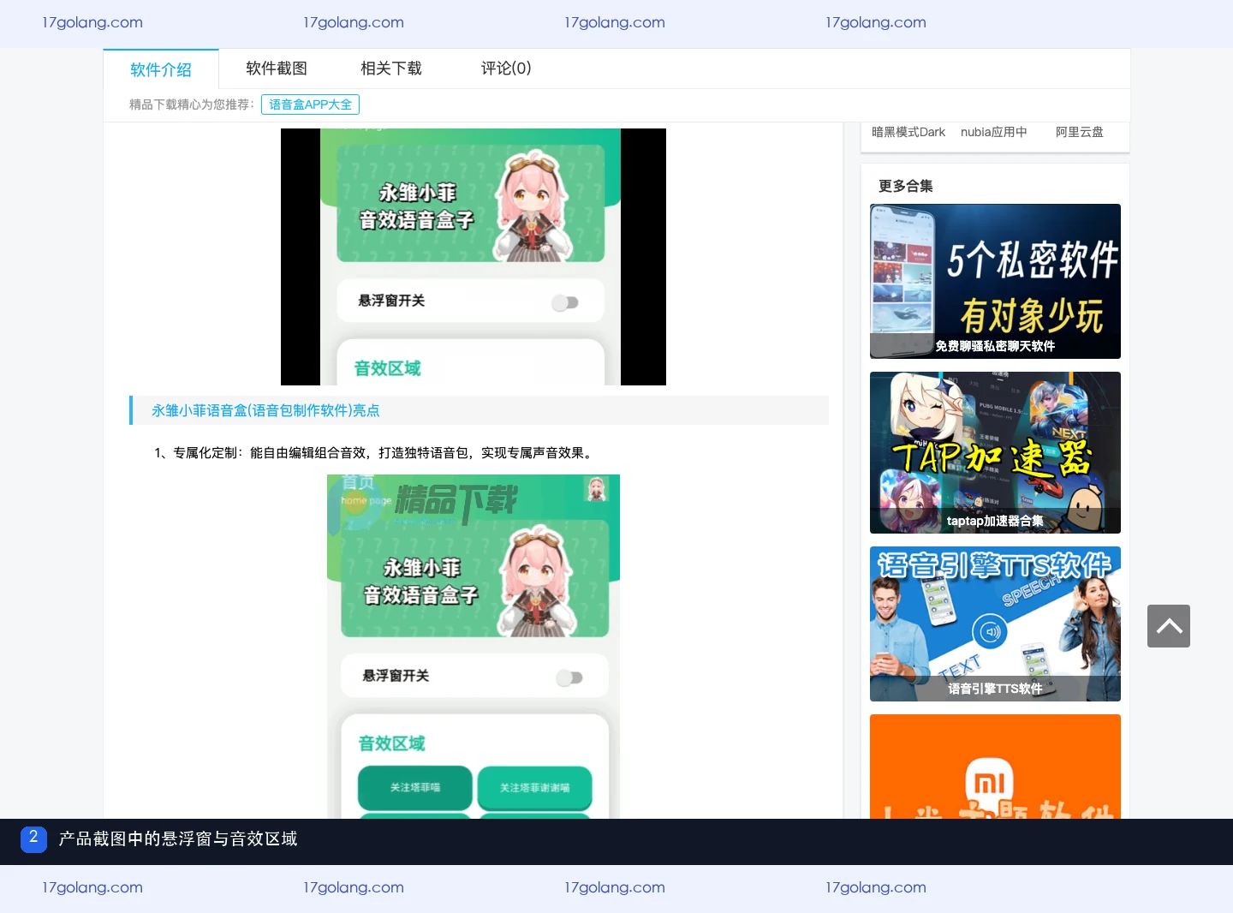
Task: Toggle 悬浮窗开关 in the upper screenshot
Action: pos(565,302)
